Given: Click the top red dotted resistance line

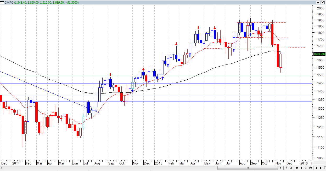Looking at the screenshot, I should 262,22.
